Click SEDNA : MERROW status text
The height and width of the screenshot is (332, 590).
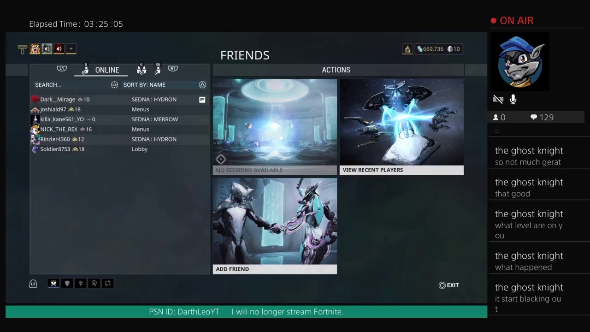155,119
